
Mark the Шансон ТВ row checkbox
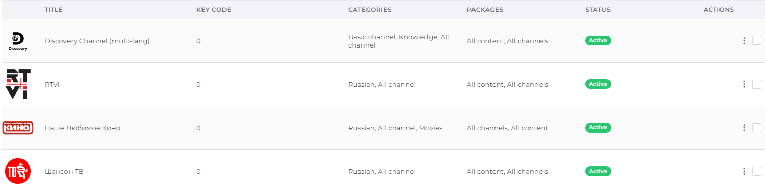click(757, 171)
